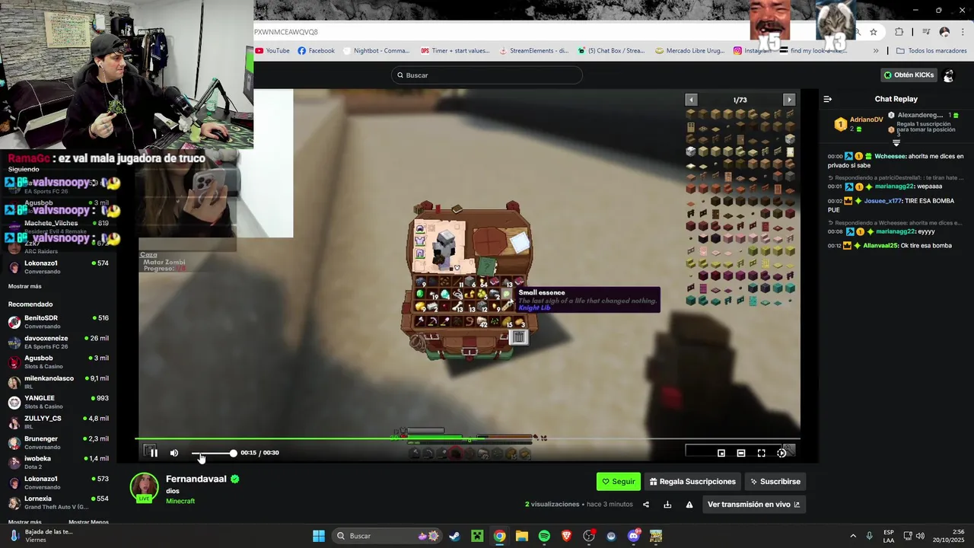Open Timer + start values bookmark

[x=455, y=51]
